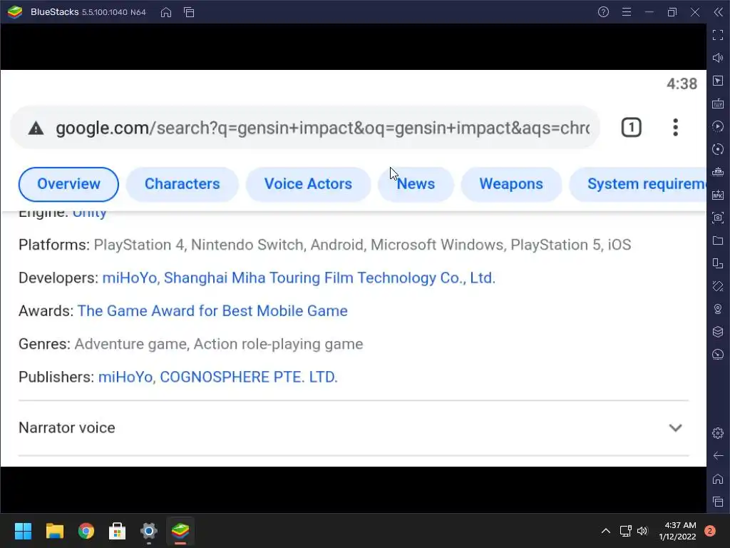730x548 pixels.
Task: Open Chrome three-dot overflow menu
Action: point(675,128)
